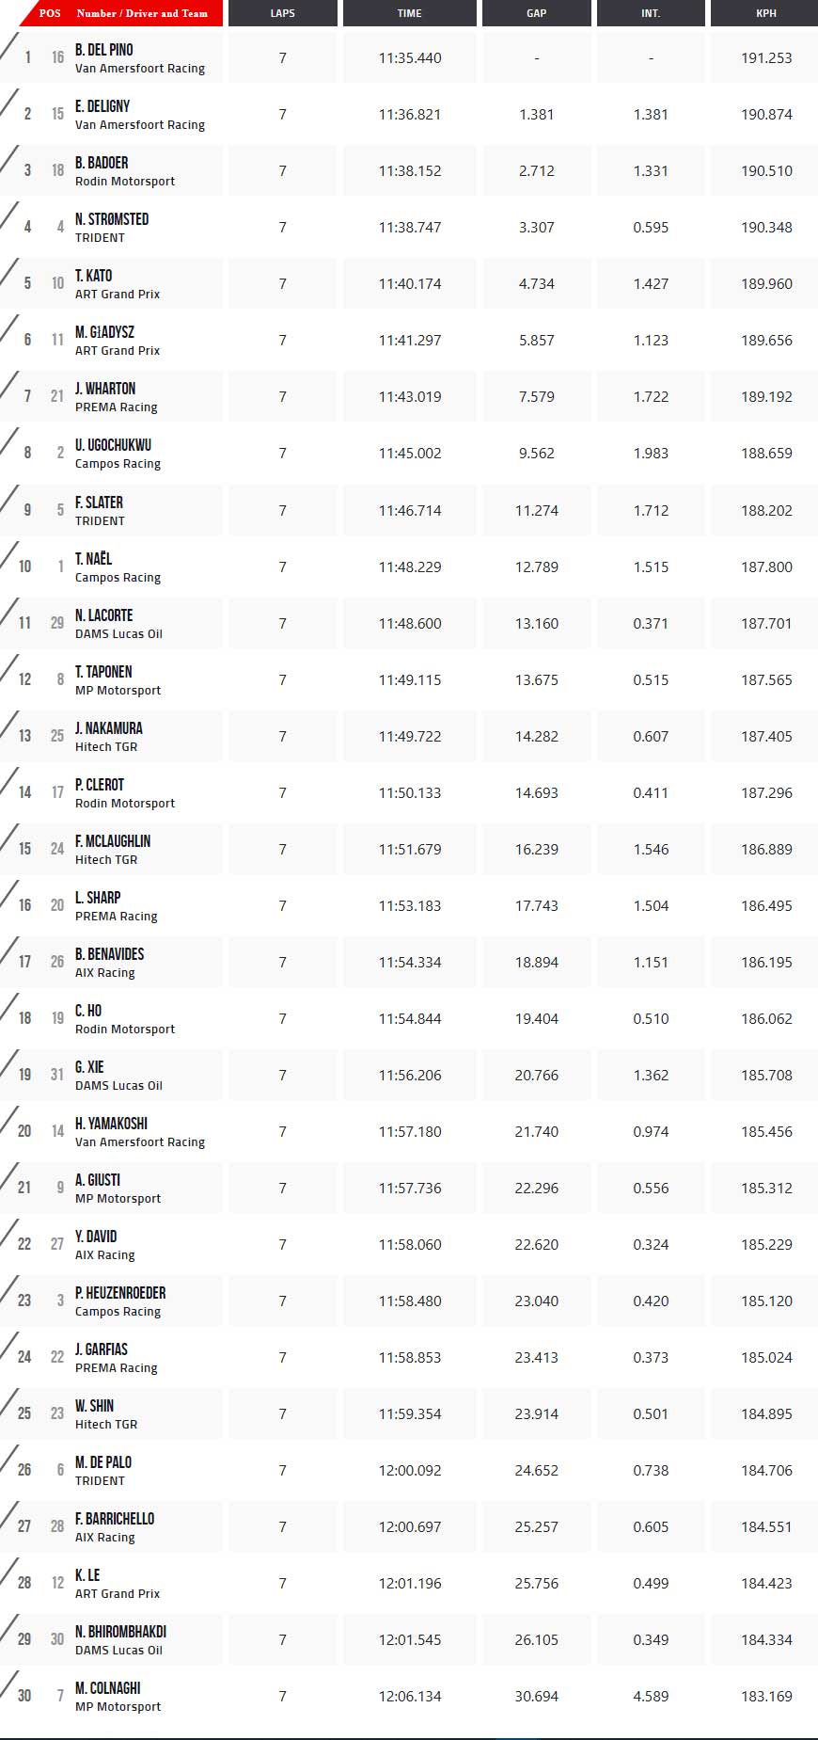Click the TIME column header

409,13
